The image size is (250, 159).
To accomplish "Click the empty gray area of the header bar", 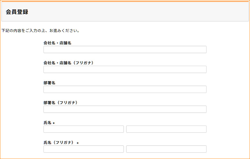I will click(x=144, y=12).
